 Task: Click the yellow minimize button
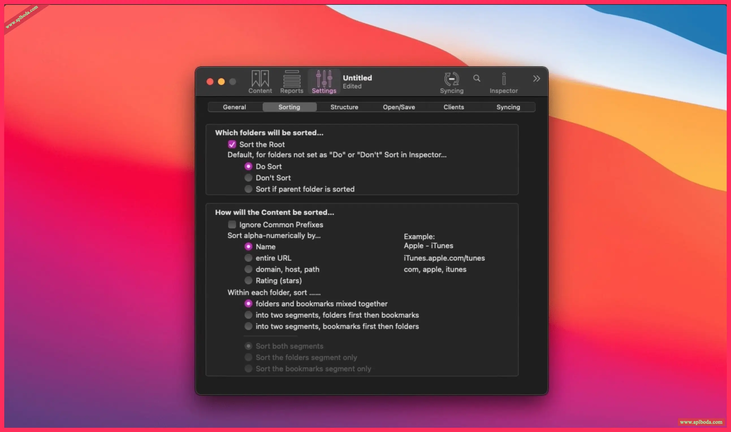pos(221,82)
